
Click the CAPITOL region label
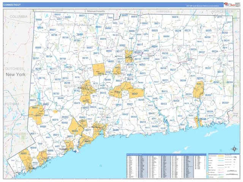164,50
